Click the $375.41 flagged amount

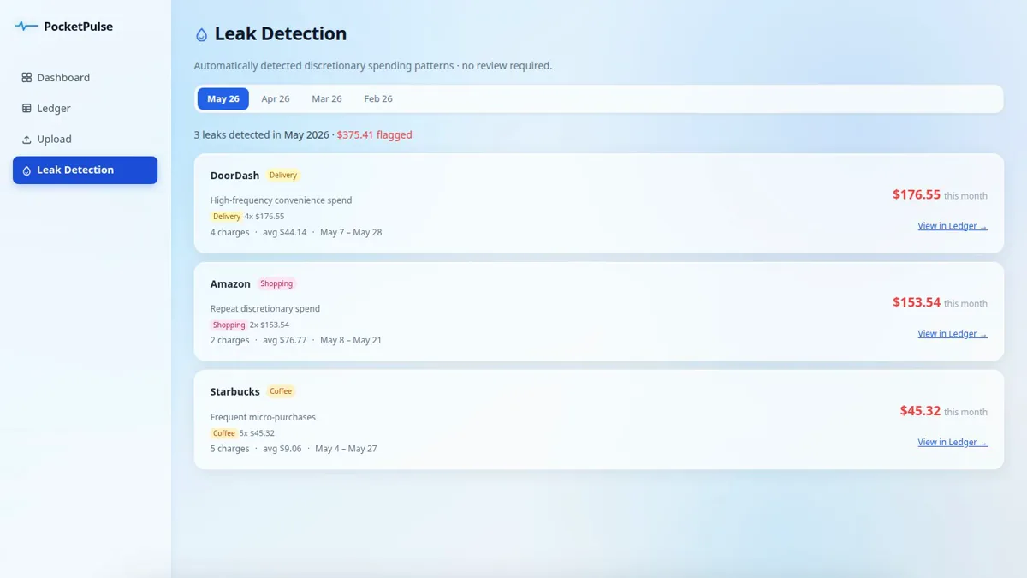(374, 134)
